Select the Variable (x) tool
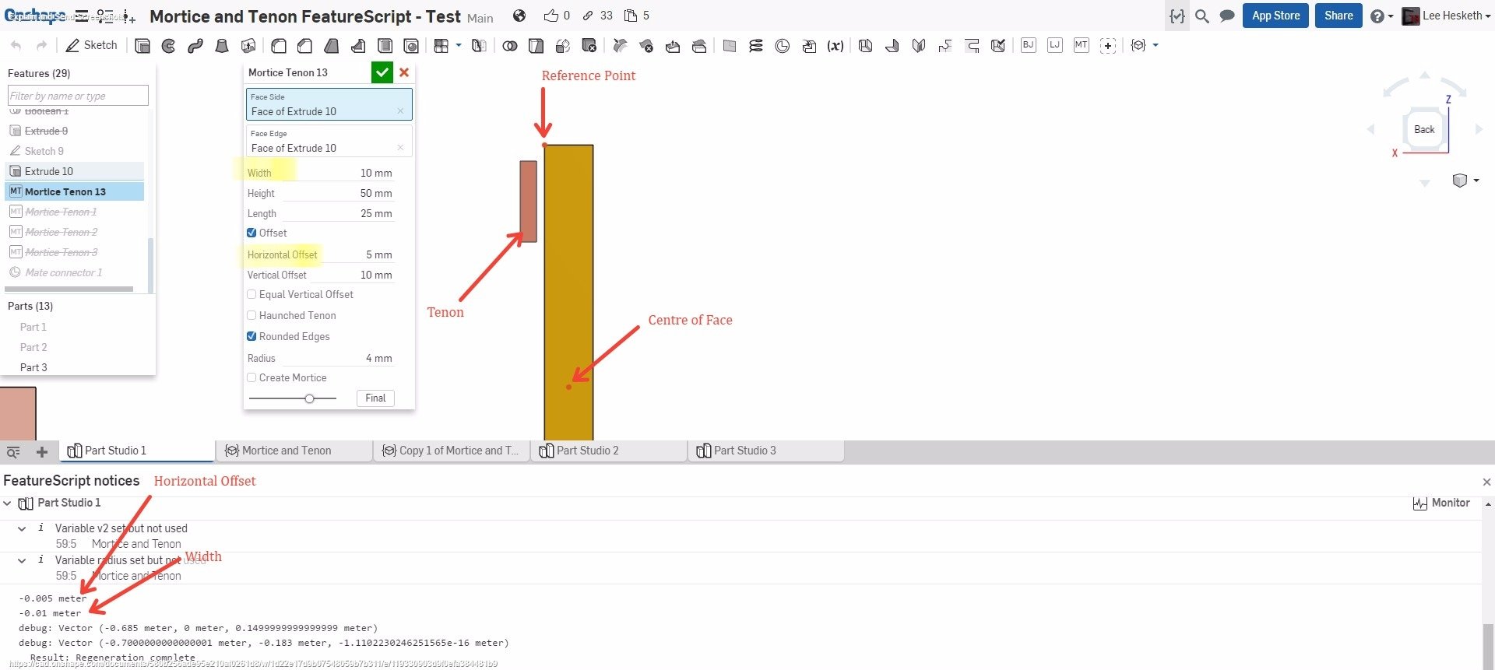1495x670 pixels. (835, 46)
